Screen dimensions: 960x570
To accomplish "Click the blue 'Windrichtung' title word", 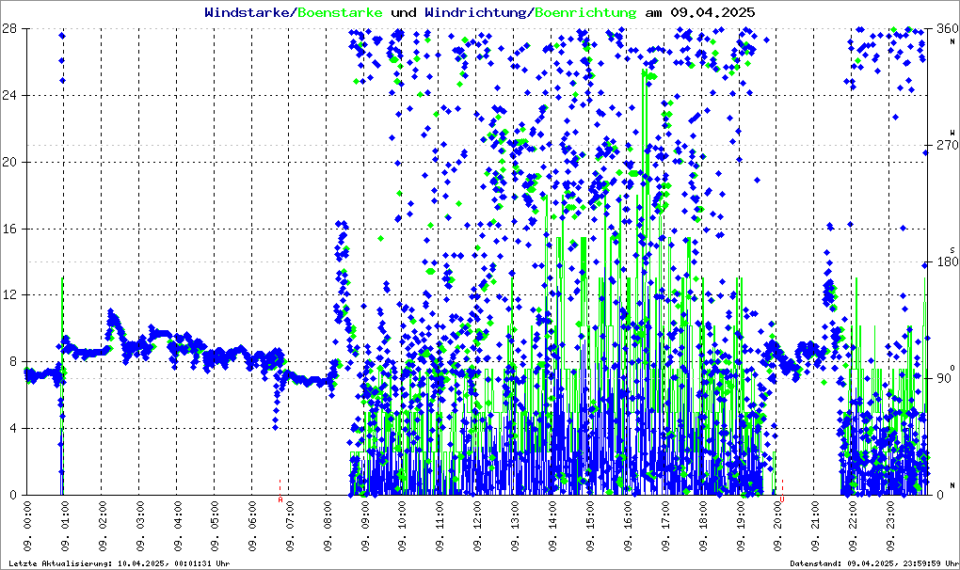I will click(474, 12).
